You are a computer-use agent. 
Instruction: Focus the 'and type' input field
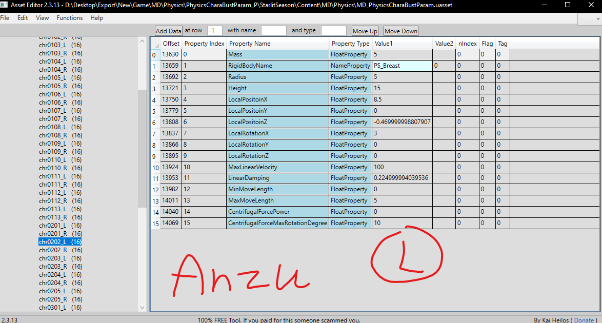(334, 31)
